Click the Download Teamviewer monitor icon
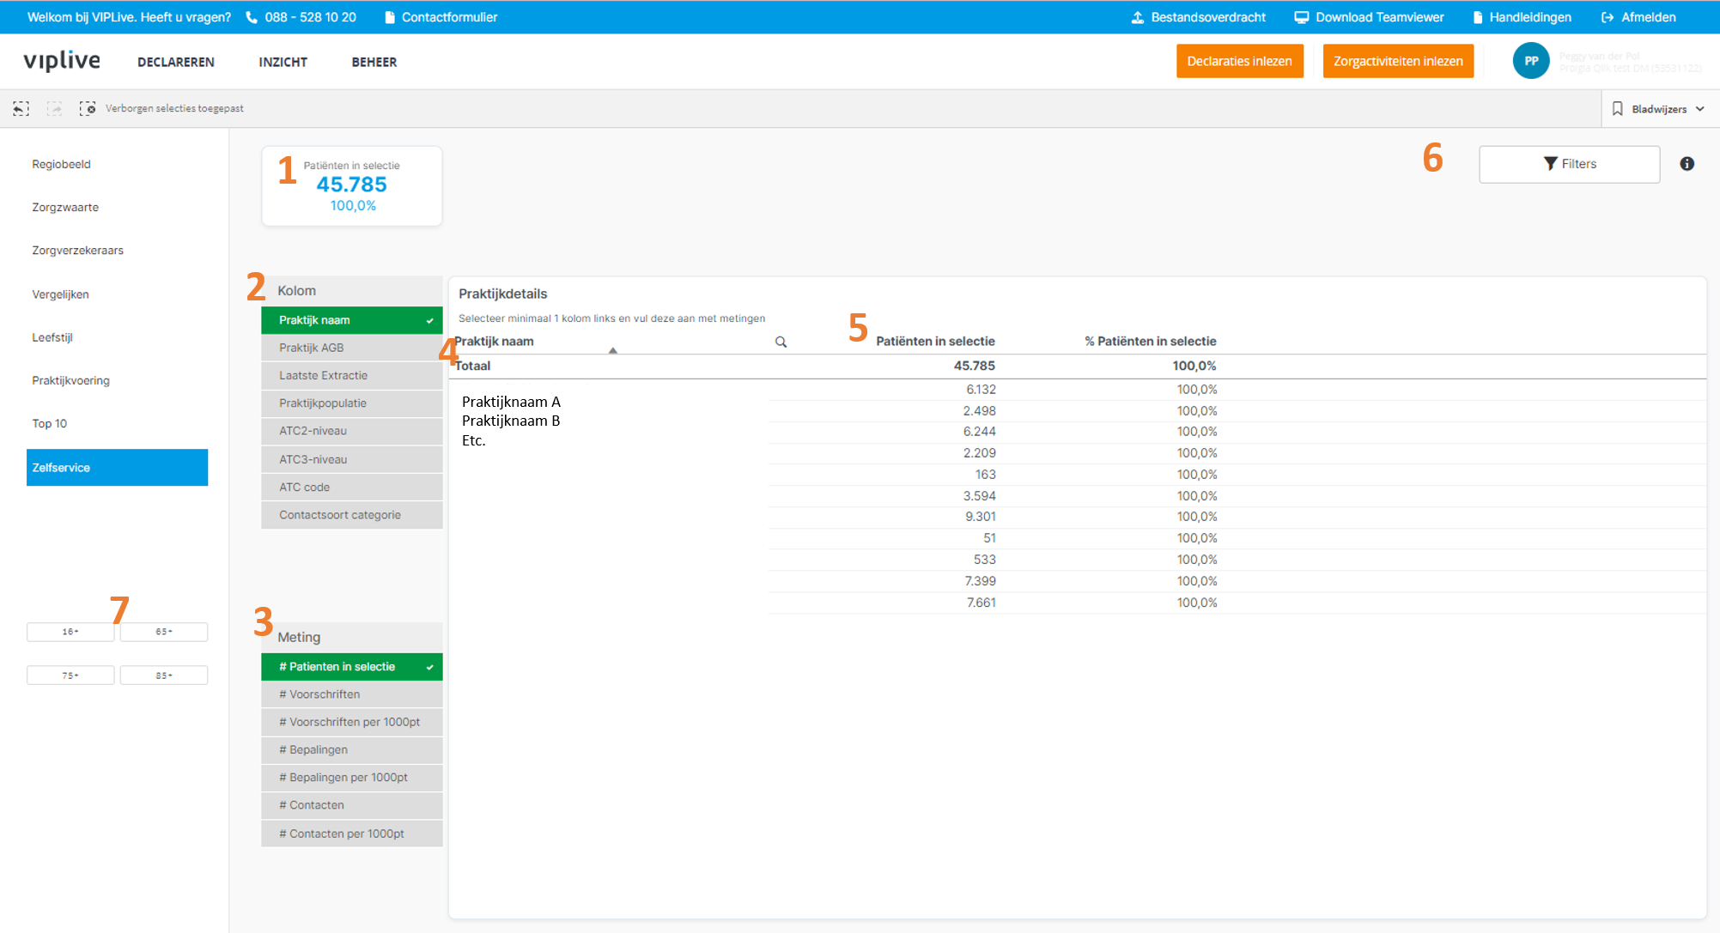This screenshot has height=933, width=1720. [x=1302, y=17]
